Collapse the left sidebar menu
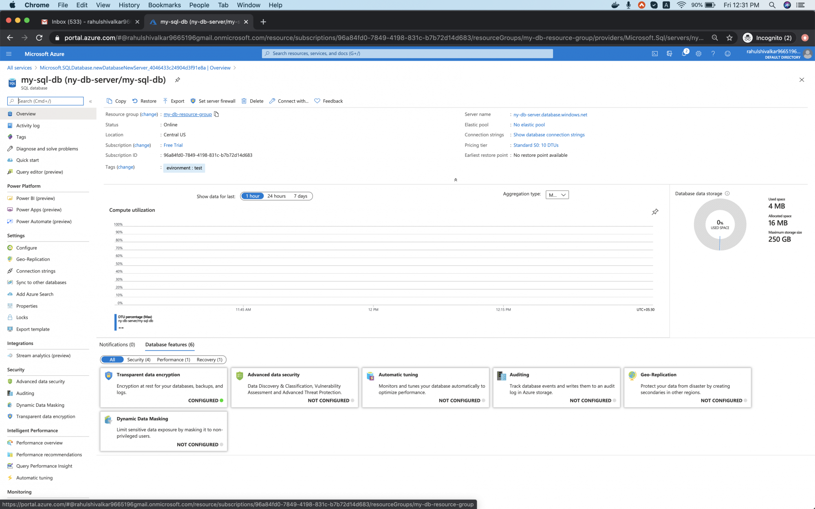This screenshot has width=815, height=509. point(90,101)
